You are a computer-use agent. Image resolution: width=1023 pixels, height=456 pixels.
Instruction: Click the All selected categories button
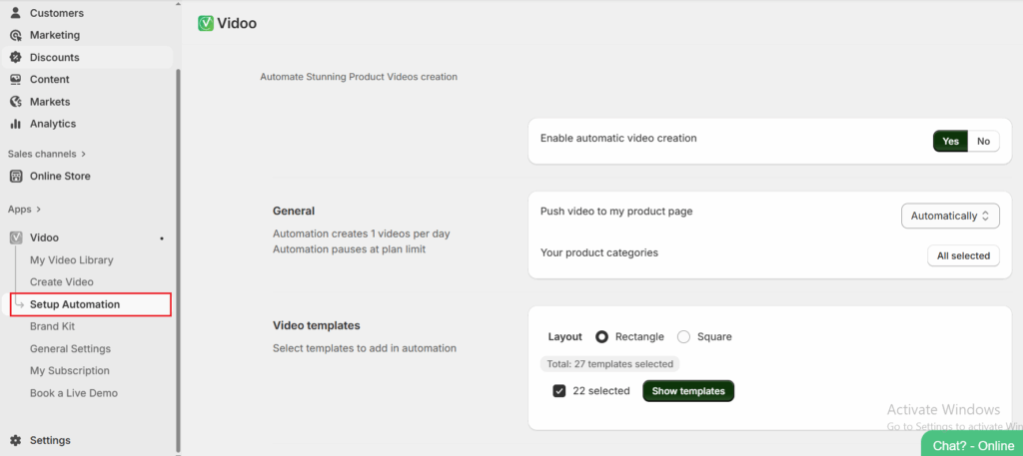click(x=963, y=255)
